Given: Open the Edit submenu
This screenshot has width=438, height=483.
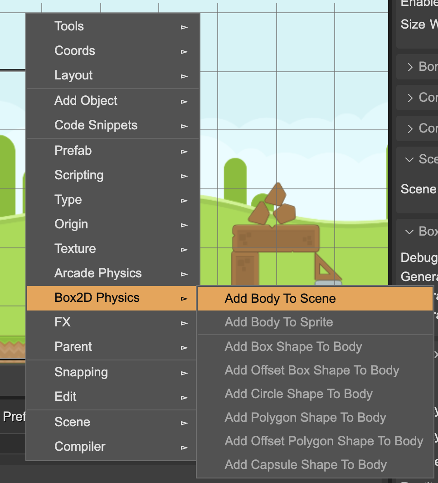Looking at the screenshot, I should [112, 397].
